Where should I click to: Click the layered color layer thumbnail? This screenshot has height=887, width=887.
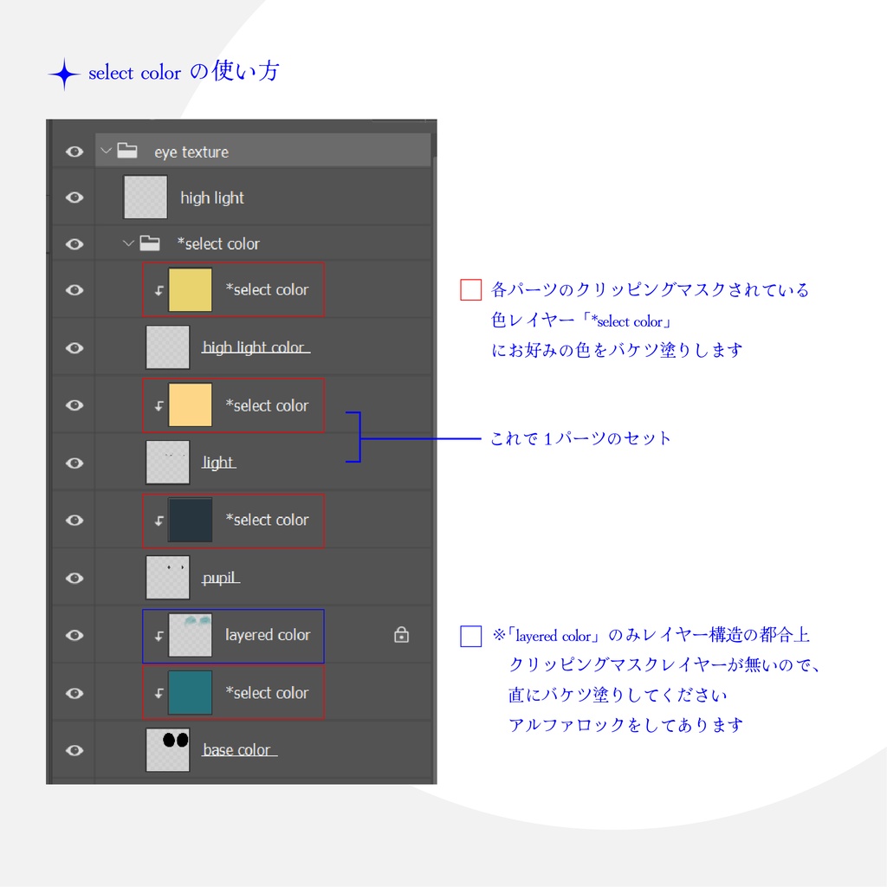(x=191, y=635)
